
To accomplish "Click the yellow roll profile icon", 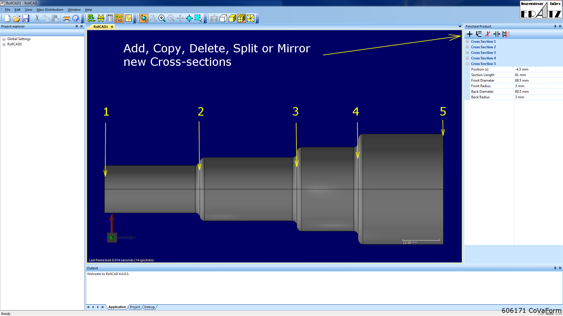I will pos(101,18).
